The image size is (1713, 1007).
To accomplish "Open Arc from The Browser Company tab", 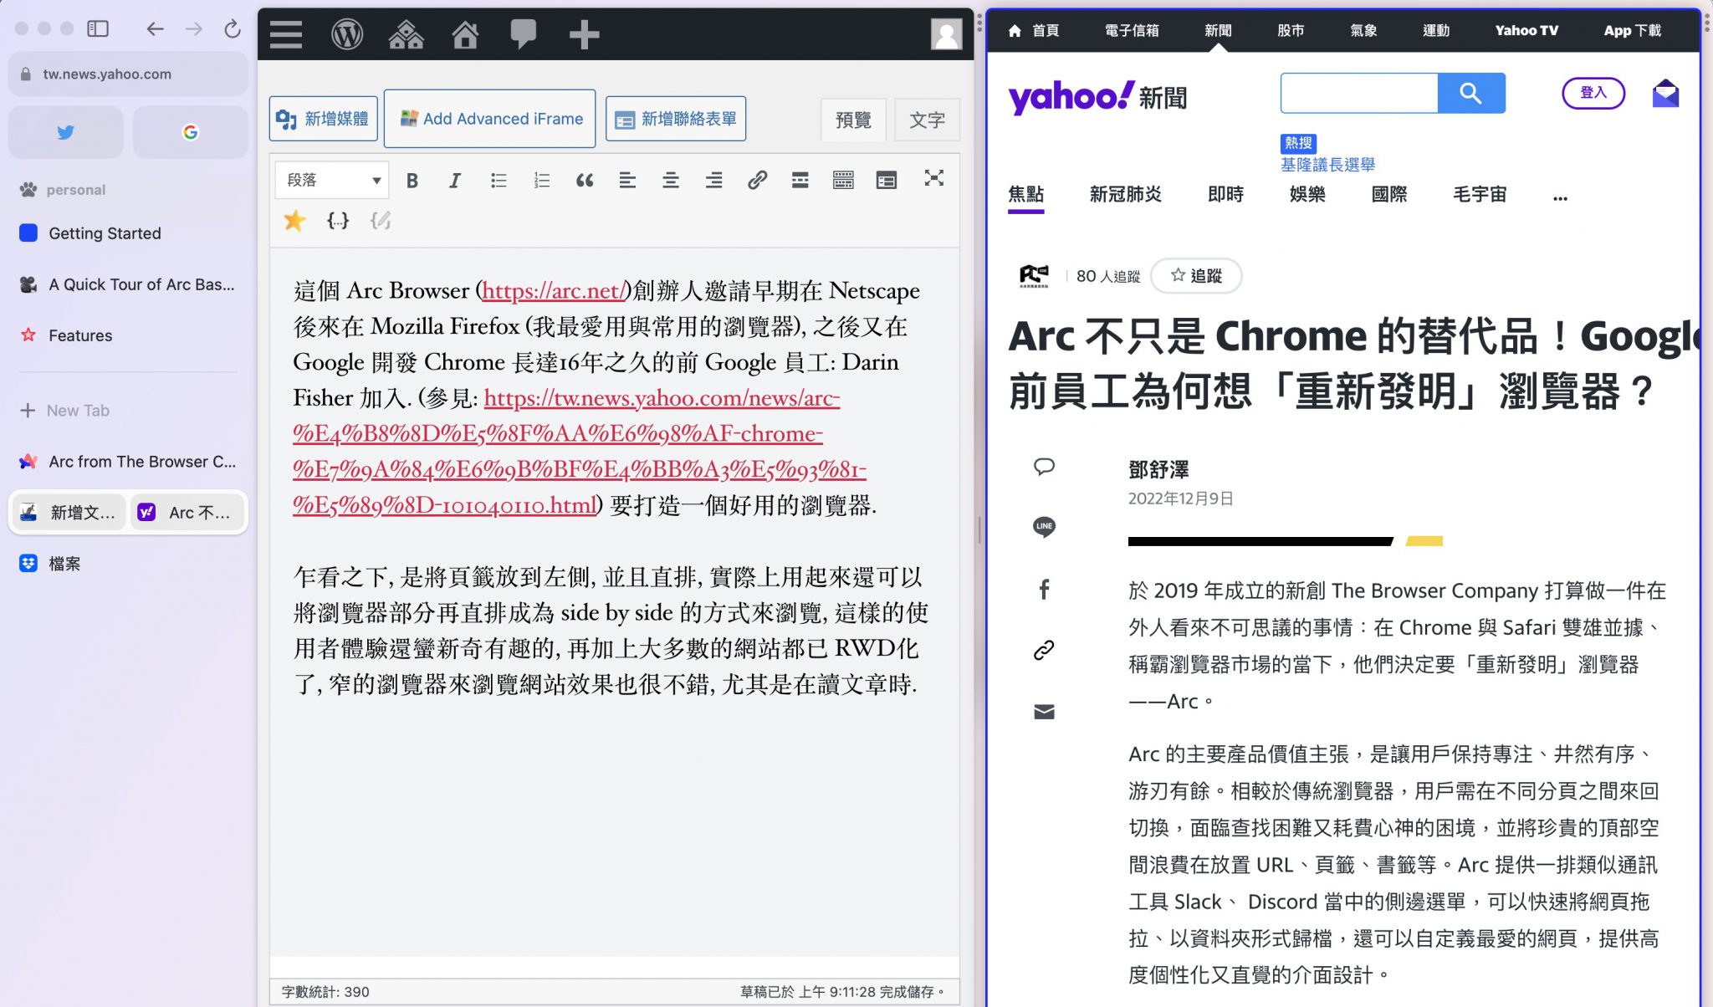I will coord(128,462).
